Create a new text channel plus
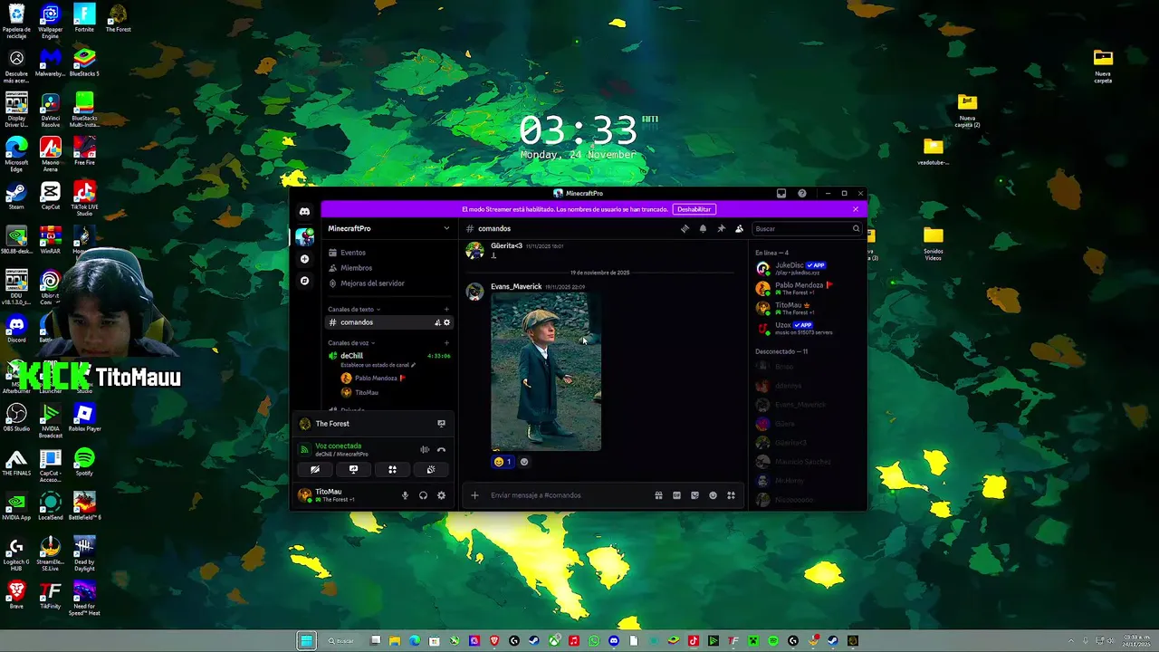 tap(446, 310)
